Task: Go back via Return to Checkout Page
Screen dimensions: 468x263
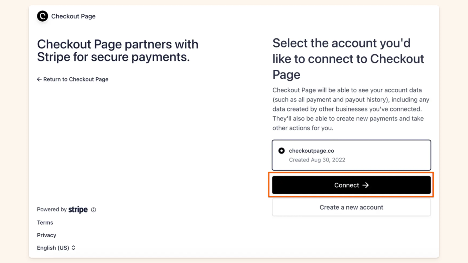Action: (76, 79)
